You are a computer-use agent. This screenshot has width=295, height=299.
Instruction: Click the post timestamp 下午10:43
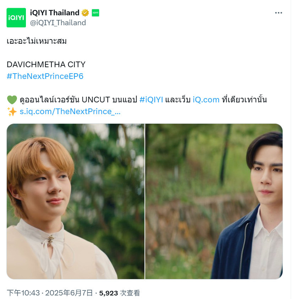coord(23,293)
